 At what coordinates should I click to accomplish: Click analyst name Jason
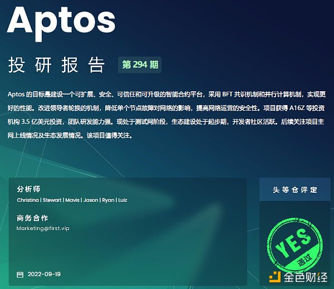pos(91,200)
